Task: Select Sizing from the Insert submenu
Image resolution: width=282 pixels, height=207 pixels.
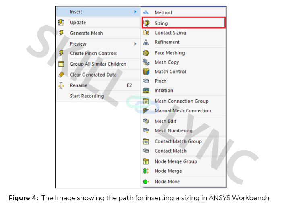Action: (183, 23)
